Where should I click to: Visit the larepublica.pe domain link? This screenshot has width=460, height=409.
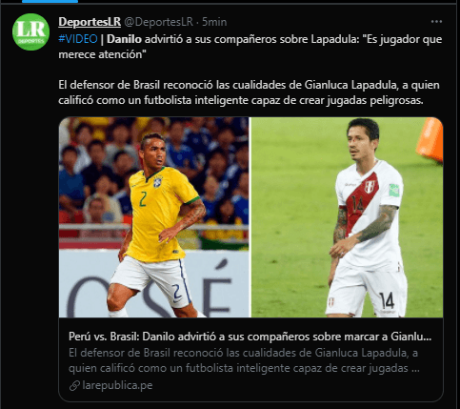tap(117, 385)
